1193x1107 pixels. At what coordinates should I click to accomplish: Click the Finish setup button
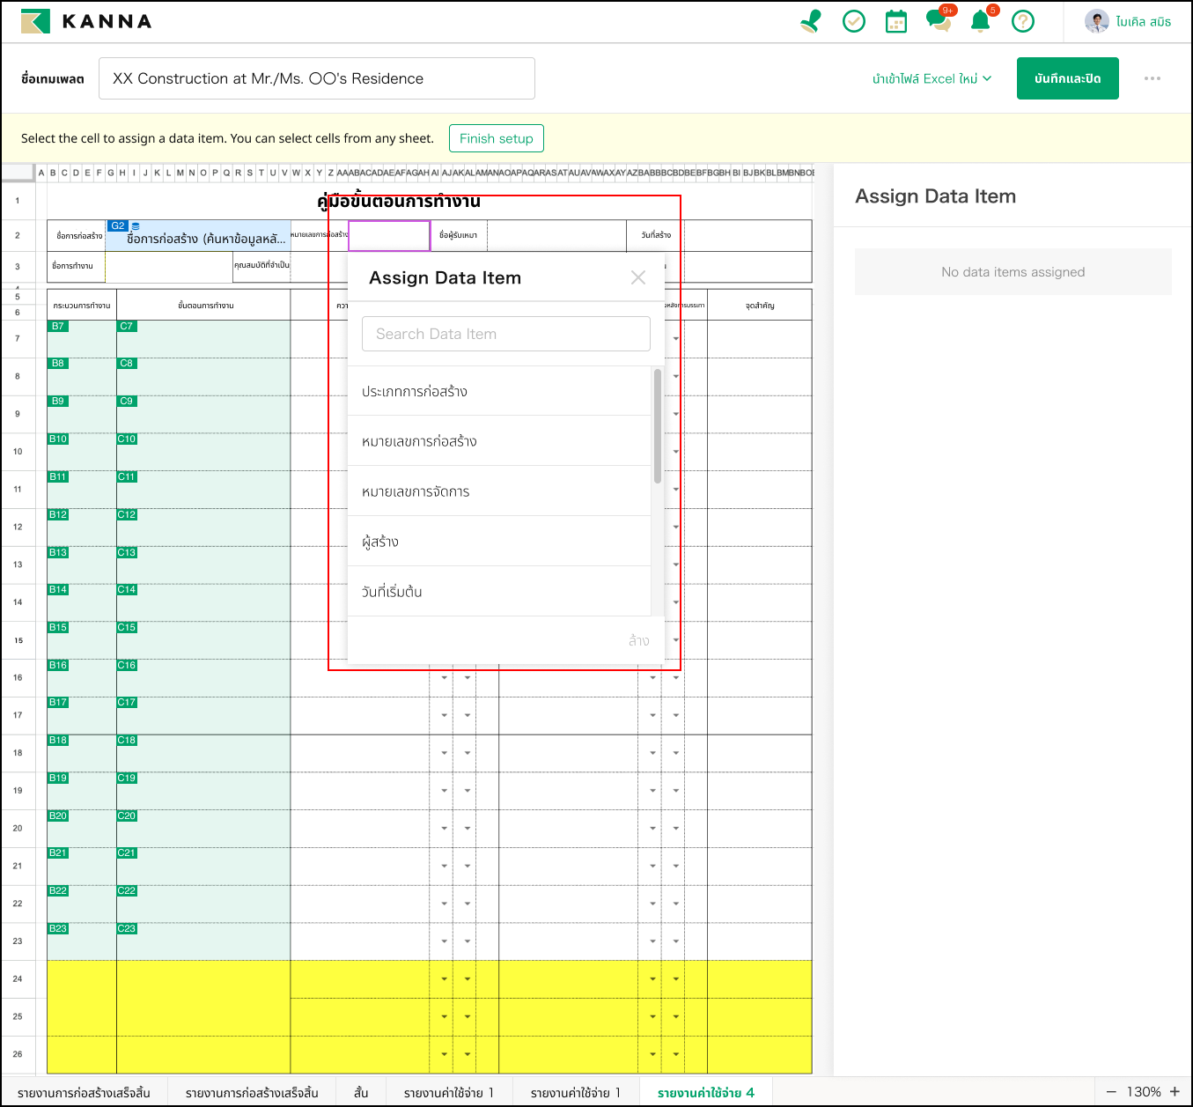click(496, 138)
